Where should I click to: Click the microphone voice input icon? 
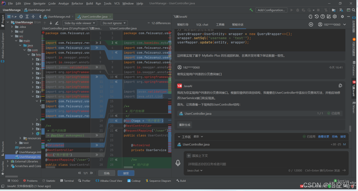(178, 163)
